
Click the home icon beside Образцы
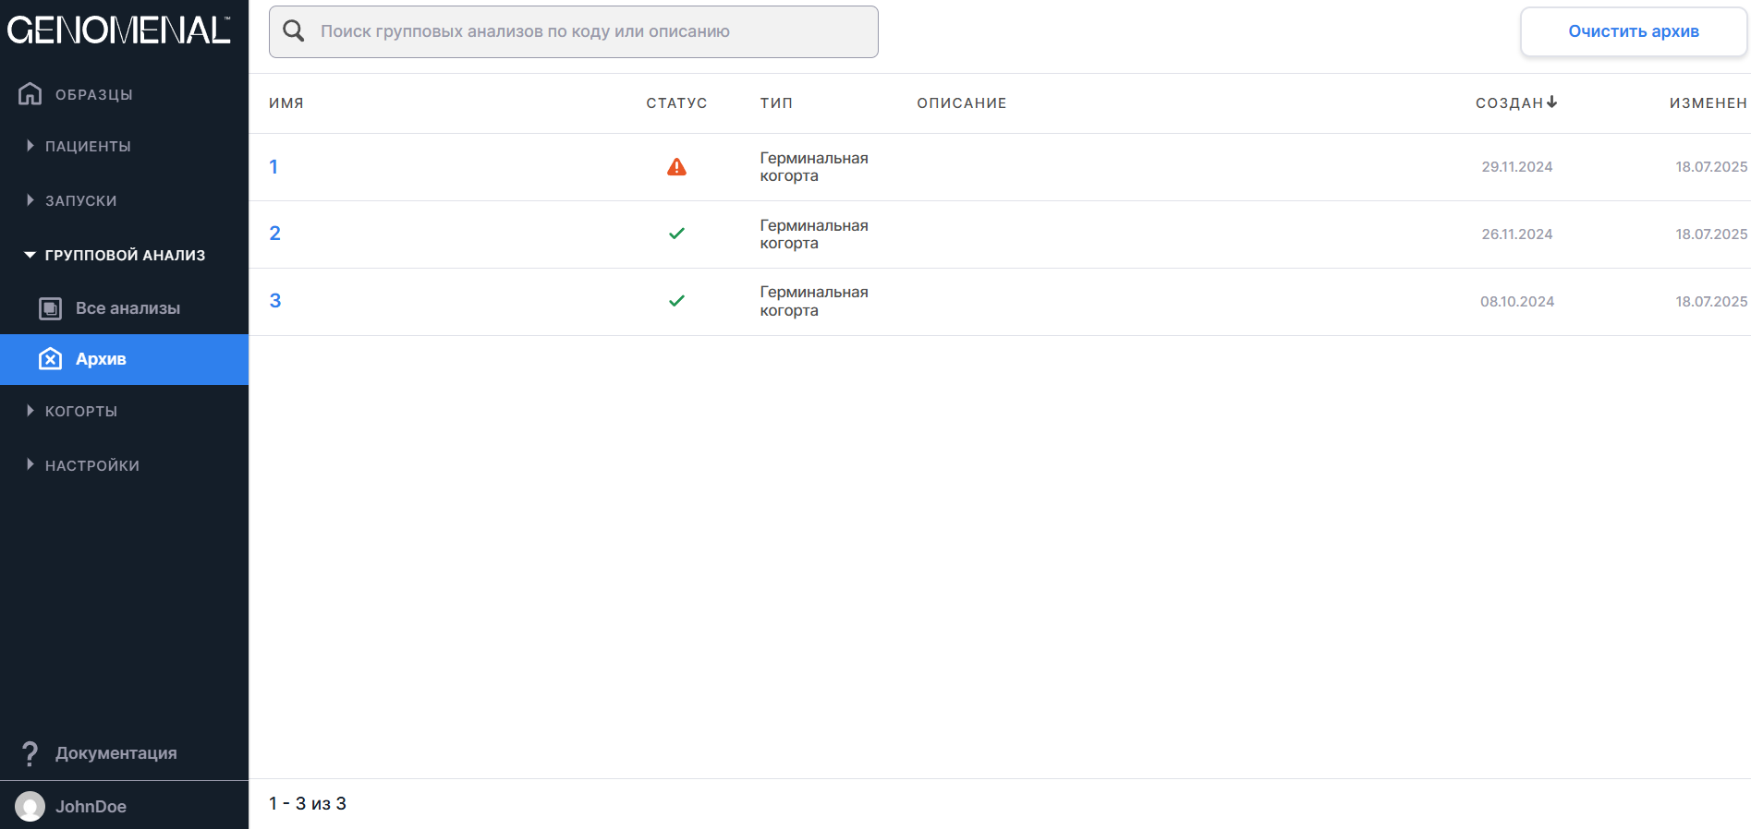pyautogui.click(x=30, y=94)
